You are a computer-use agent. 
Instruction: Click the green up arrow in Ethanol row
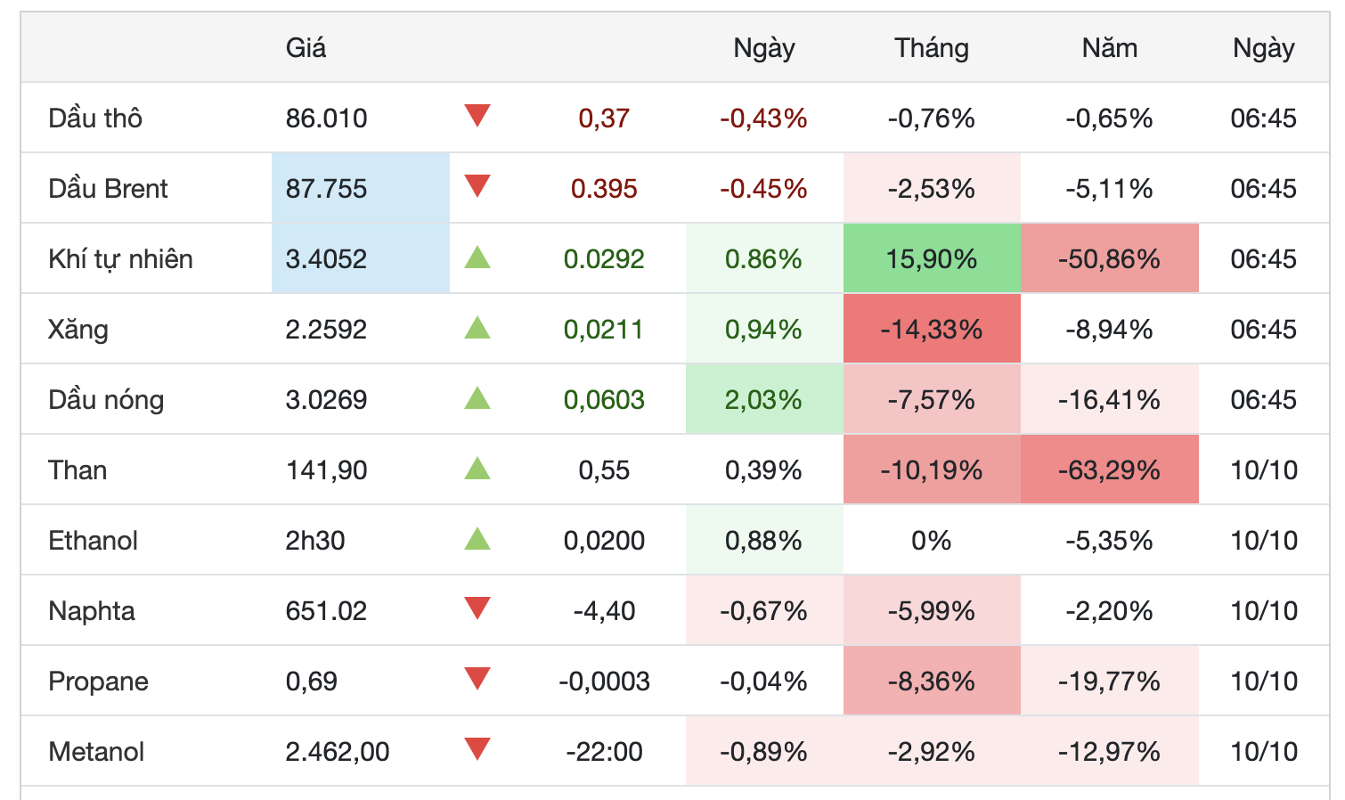(477, 539)
